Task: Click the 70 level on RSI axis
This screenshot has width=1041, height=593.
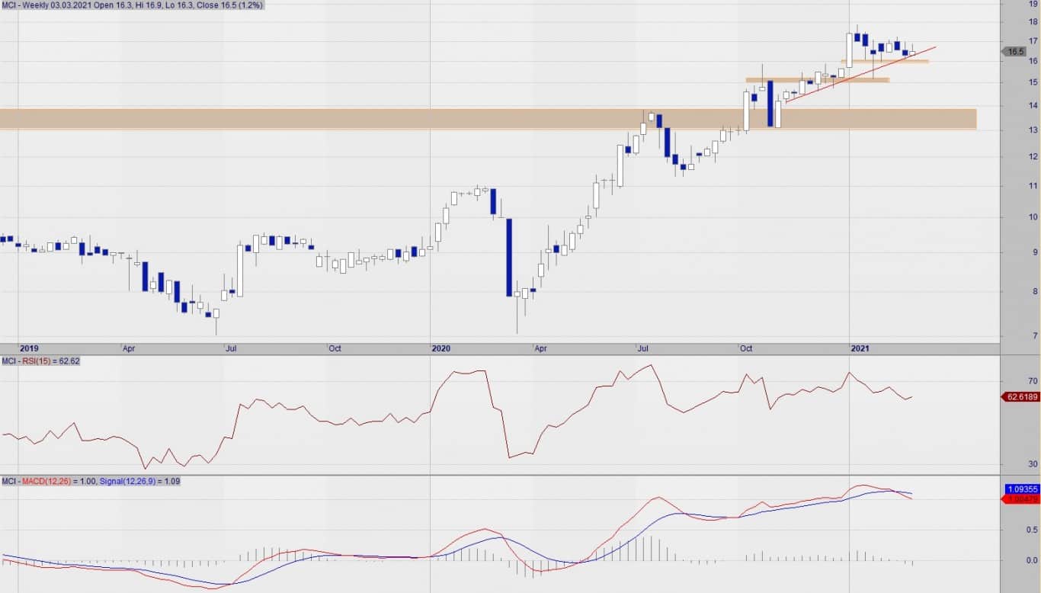Action: pos(1032,380)
